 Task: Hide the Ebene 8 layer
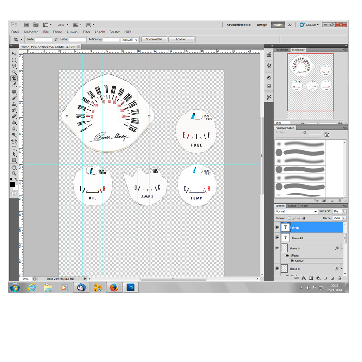point(277,268)
